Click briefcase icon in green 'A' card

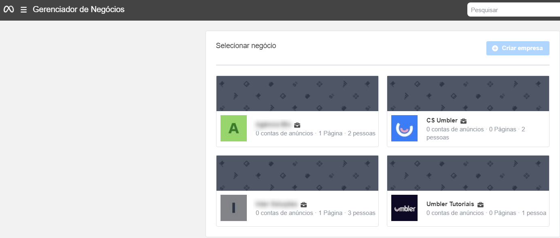(x=297, y=125)
